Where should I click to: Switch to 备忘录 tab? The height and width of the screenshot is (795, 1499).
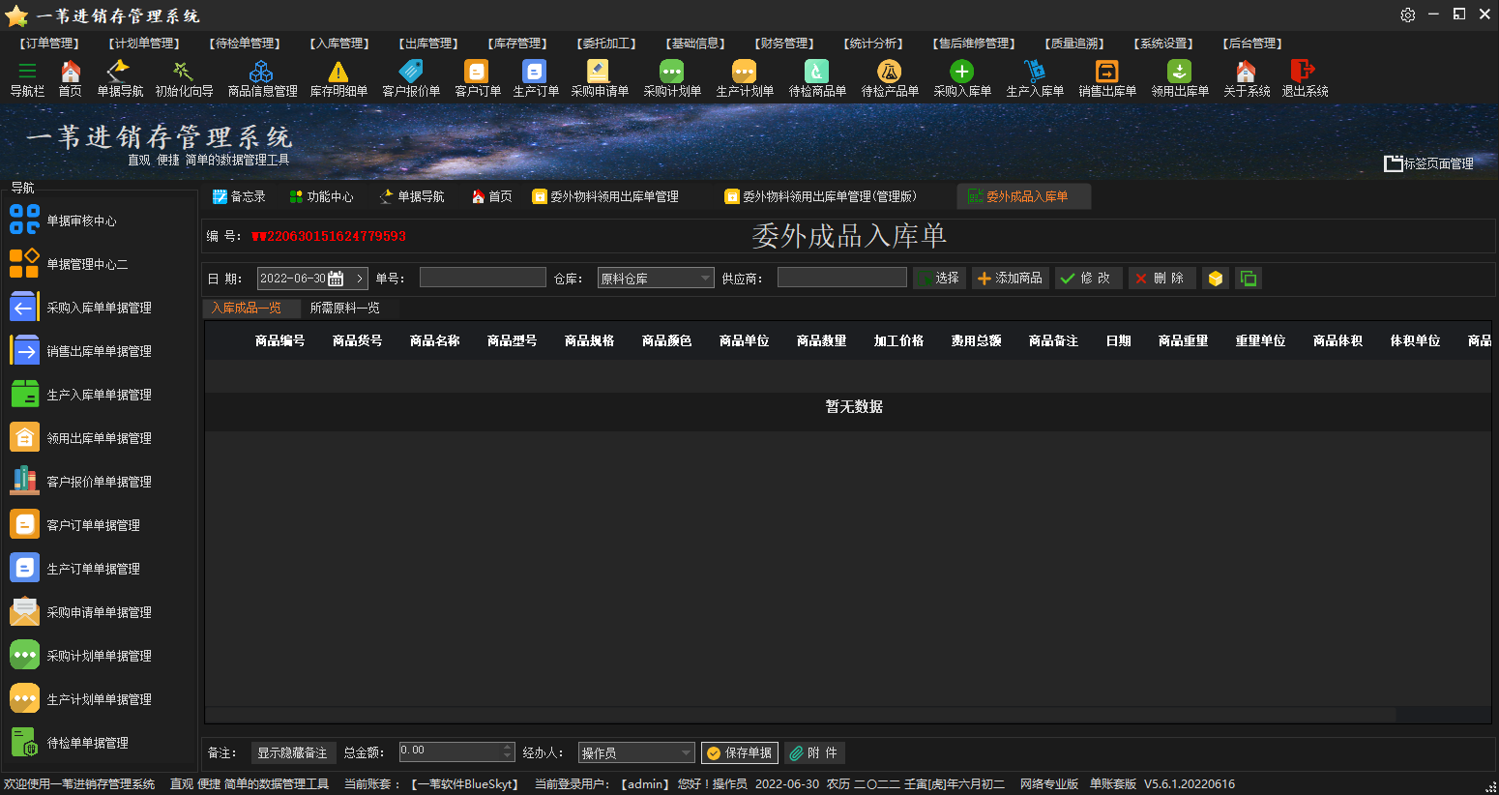click(239, 196)
